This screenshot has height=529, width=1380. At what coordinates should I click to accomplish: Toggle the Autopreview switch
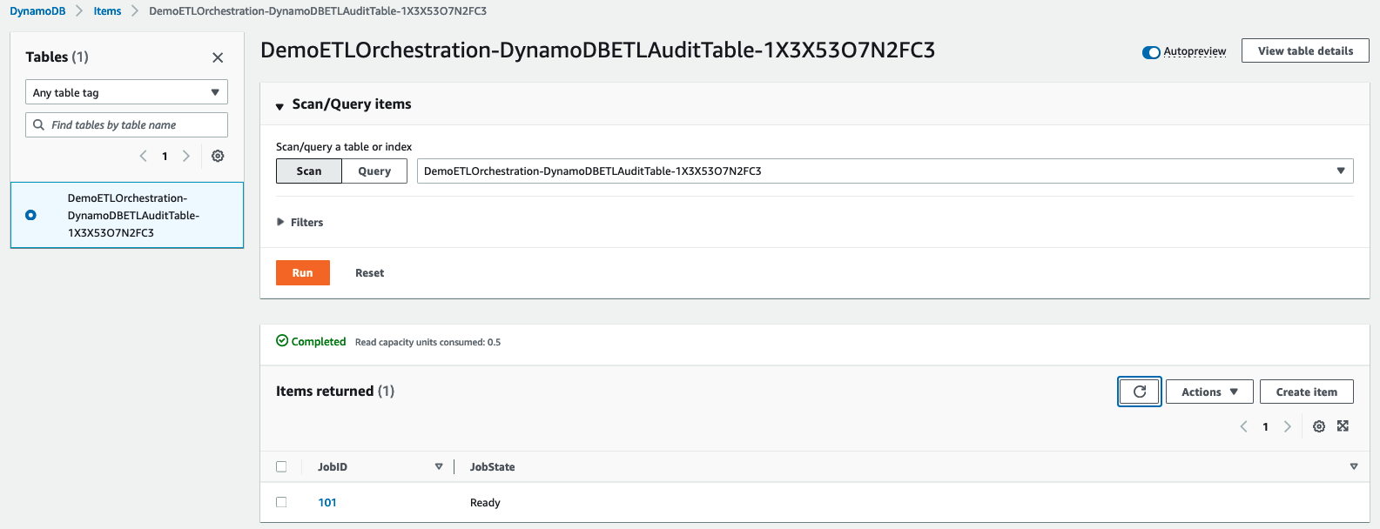[1151, 52]
